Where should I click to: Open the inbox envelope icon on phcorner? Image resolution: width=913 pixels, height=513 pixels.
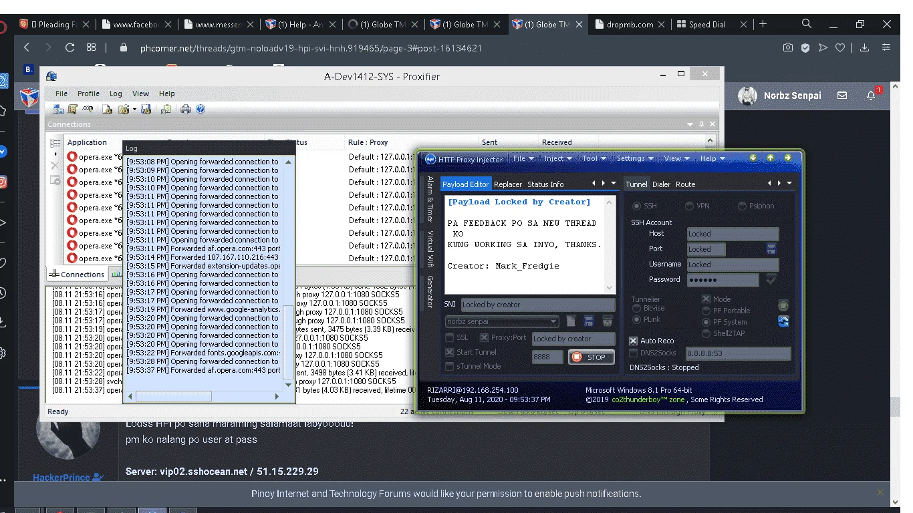point(842,96)
